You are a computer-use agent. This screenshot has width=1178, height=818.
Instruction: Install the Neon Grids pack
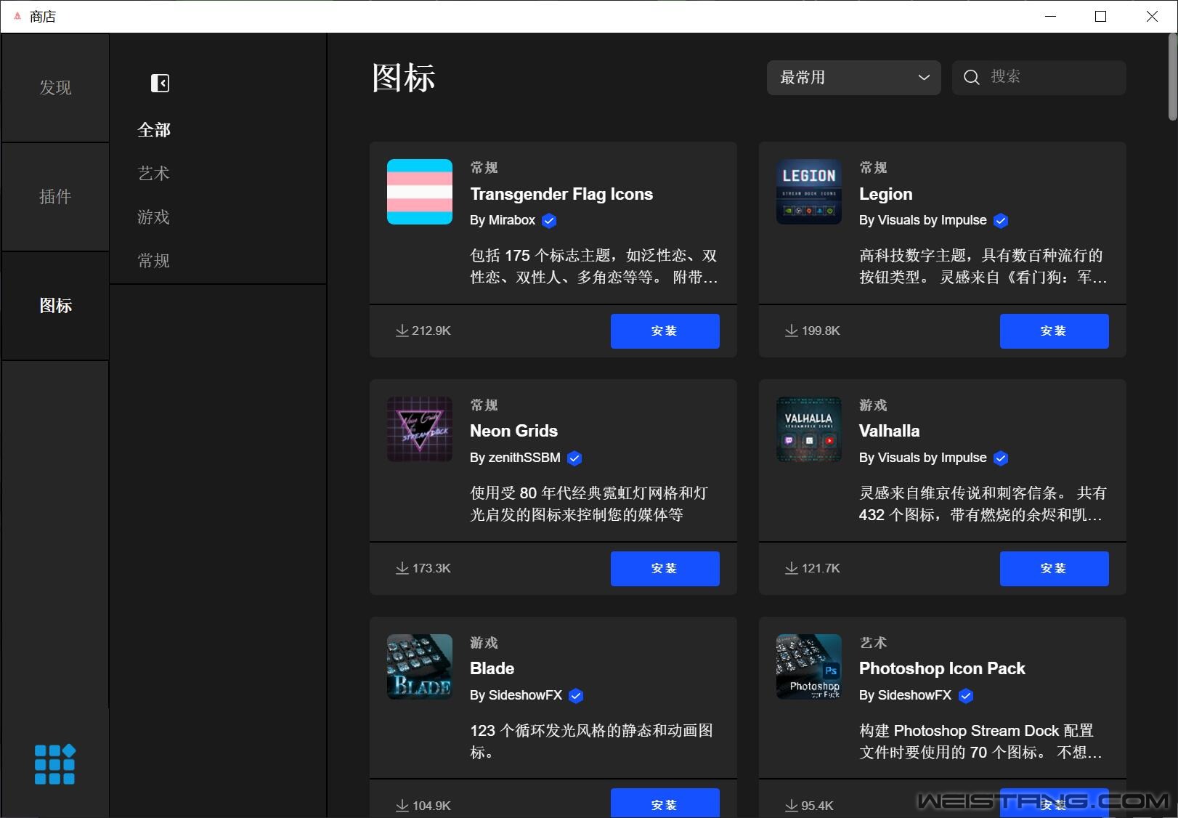pos(665,569)
